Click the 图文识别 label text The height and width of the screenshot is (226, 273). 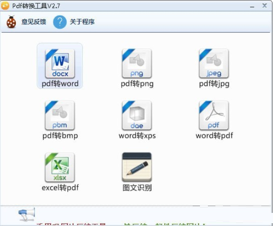pos(137,188)
